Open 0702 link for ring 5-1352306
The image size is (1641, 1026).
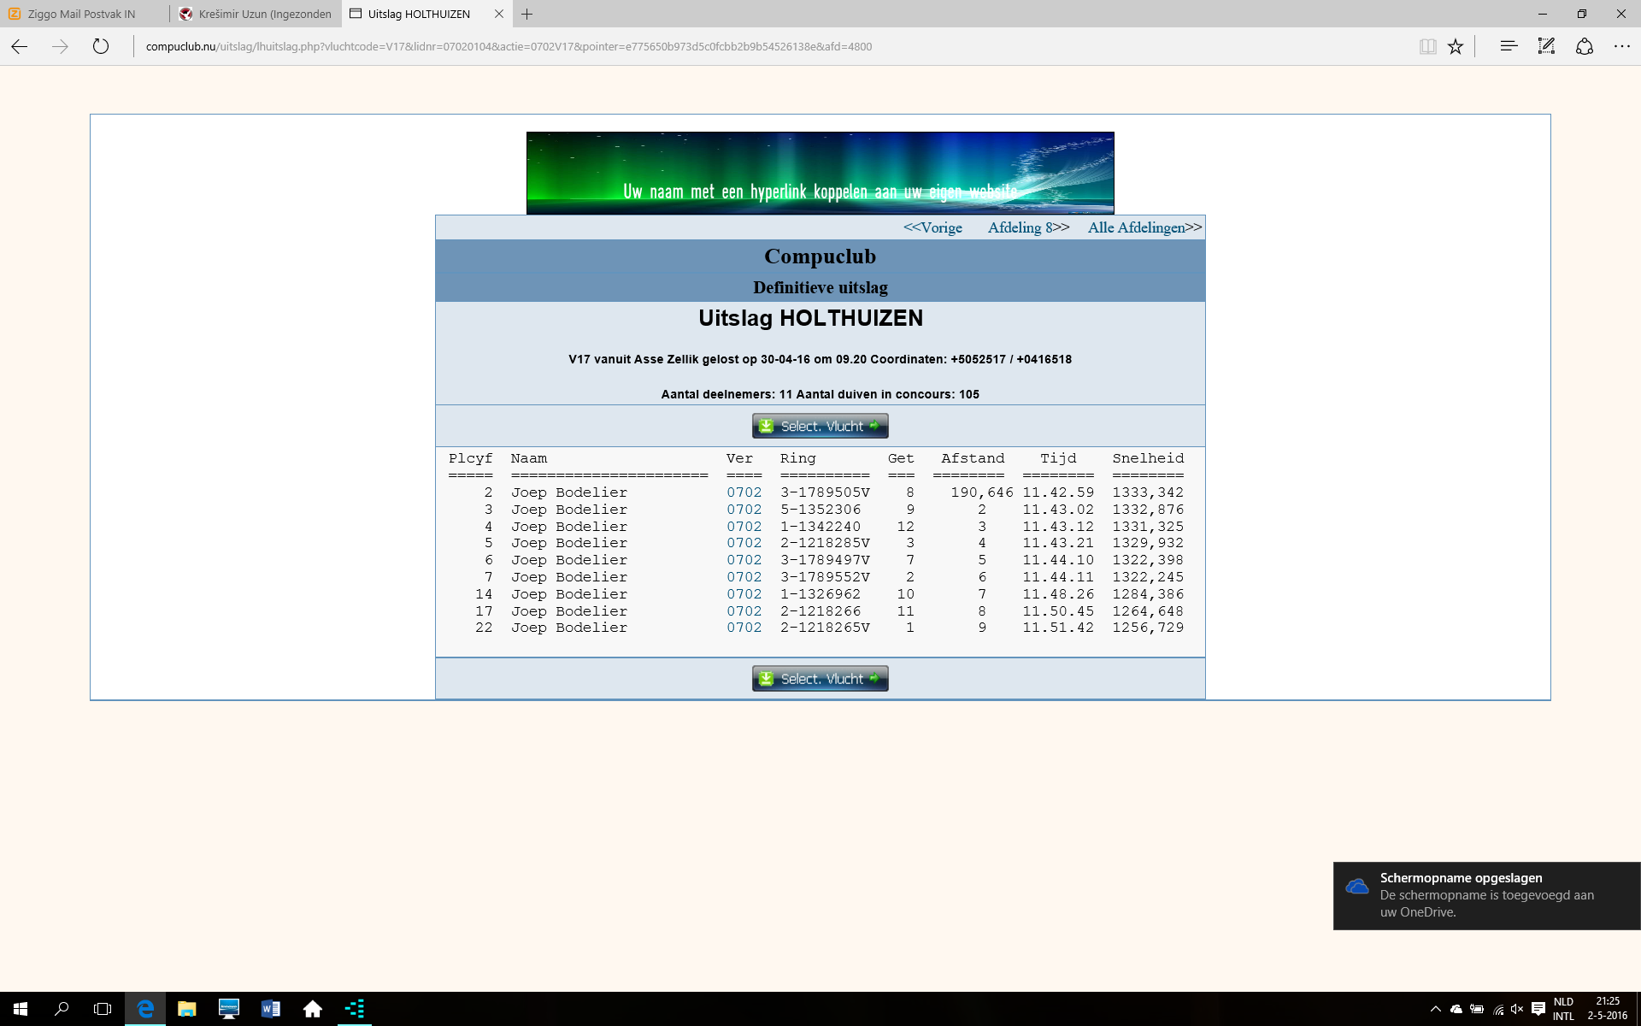[x=744, y=510]
